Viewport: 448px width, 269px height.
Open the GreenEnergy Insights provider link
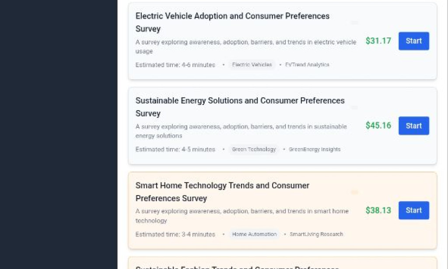[315, 149]
